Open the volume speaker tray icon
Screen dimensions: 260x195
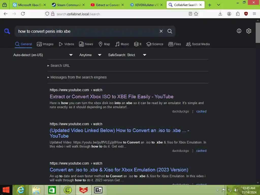(236, 190)
